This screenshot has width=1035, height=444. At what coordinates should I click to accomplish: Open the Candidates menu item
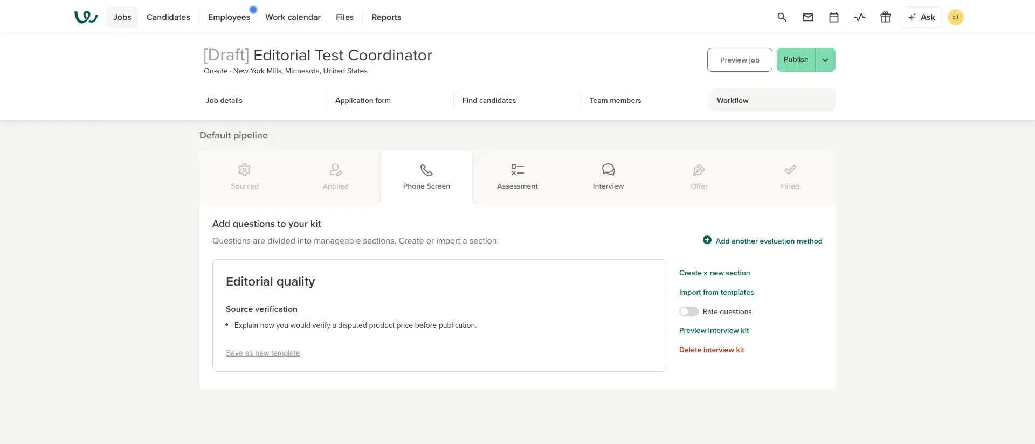168,17
